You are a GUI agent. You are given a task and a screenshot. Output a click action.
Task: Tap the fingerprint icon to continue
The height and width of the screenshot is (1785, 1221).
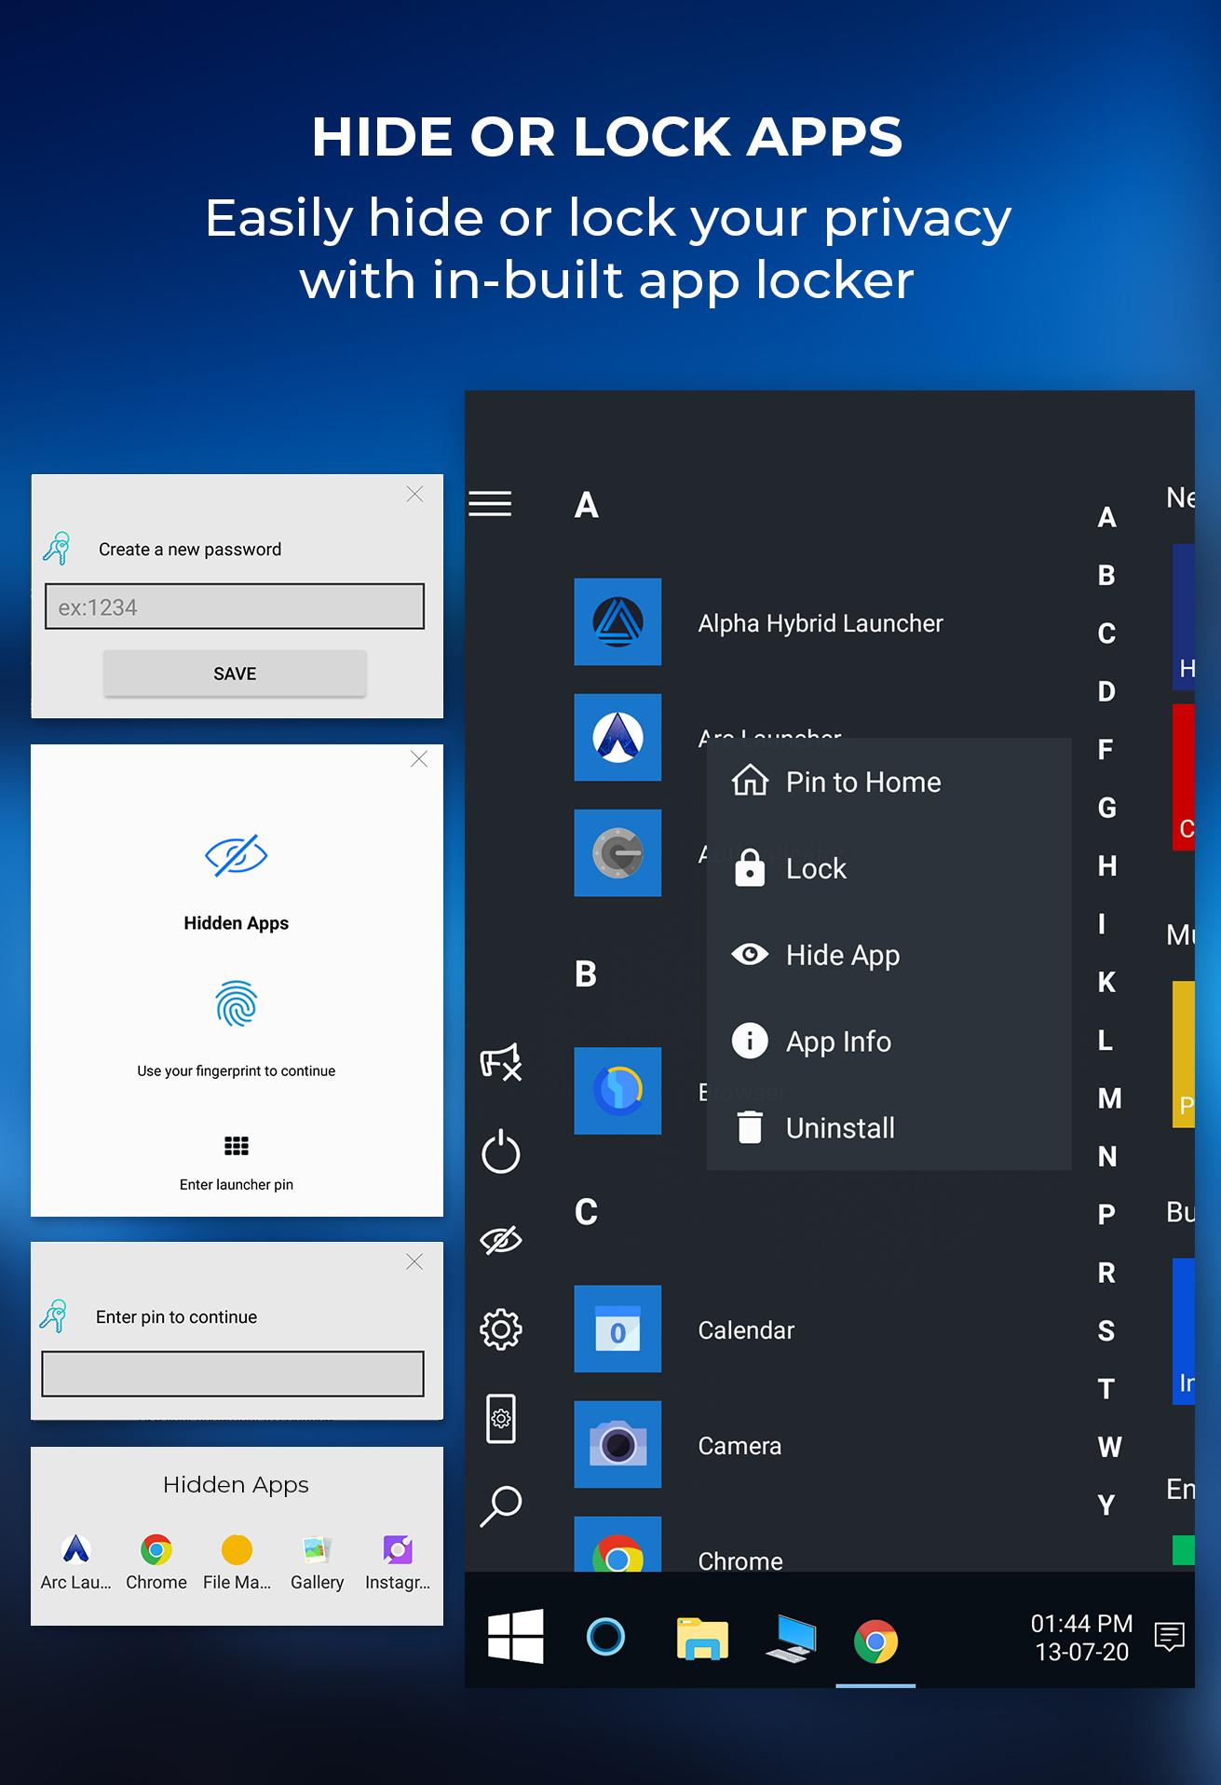click(x=237, y=1004)
